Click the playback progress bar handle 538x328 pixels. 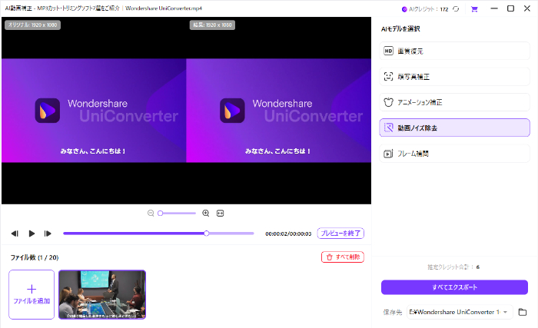coord(207,234)
